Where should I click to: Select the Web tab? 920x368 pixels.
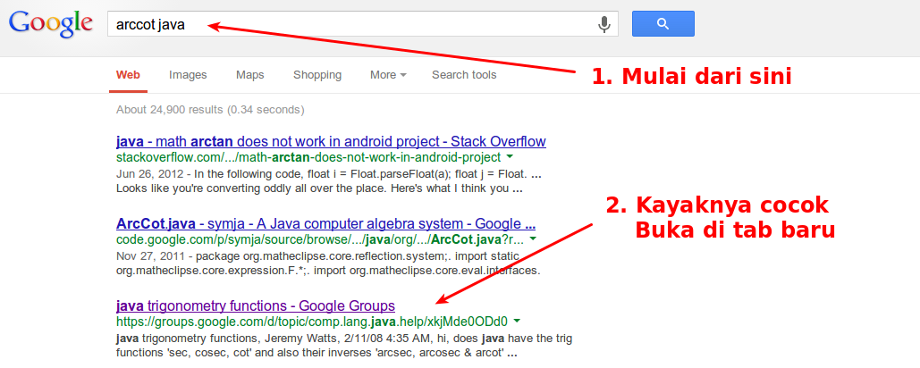pos(128,75)
